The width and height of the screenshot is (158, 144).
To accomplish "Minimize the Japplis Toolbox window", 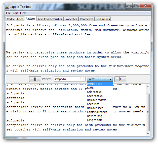I will coord(129,6).
